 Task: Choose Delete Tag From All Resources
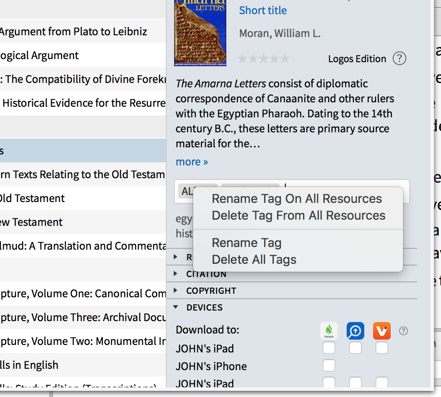coord(298,216)
